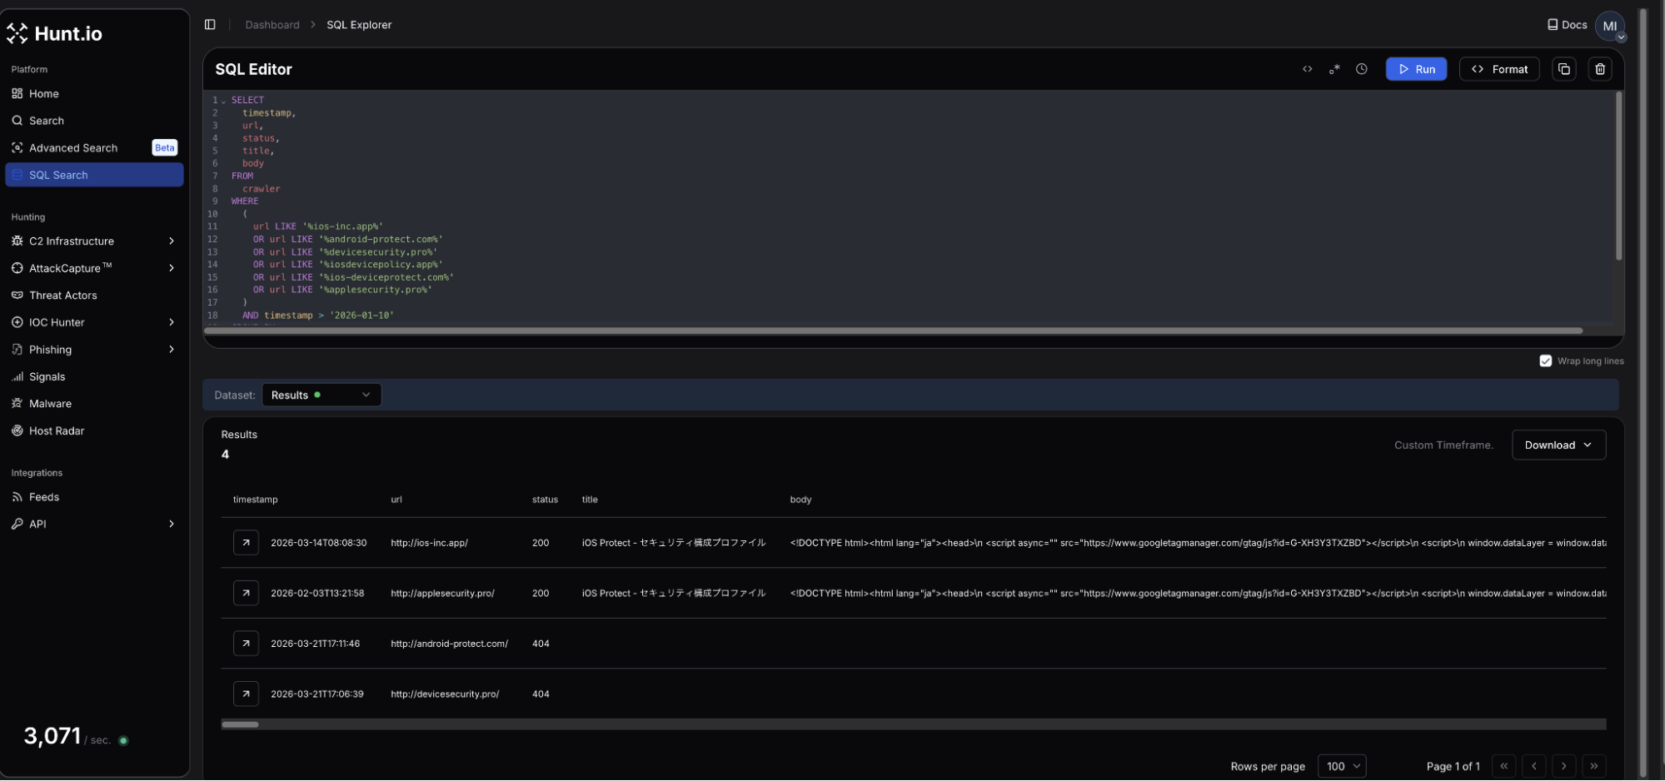The image size is (1665, 781).
Task: Toggle the sidebar collapse icon
Action: point(210,25)
